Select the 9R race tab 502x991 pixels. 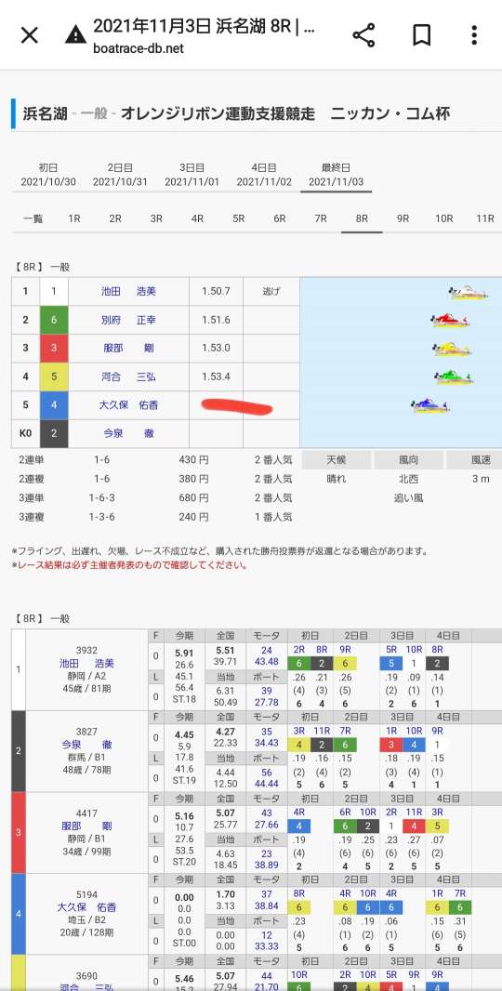(403, 218)
